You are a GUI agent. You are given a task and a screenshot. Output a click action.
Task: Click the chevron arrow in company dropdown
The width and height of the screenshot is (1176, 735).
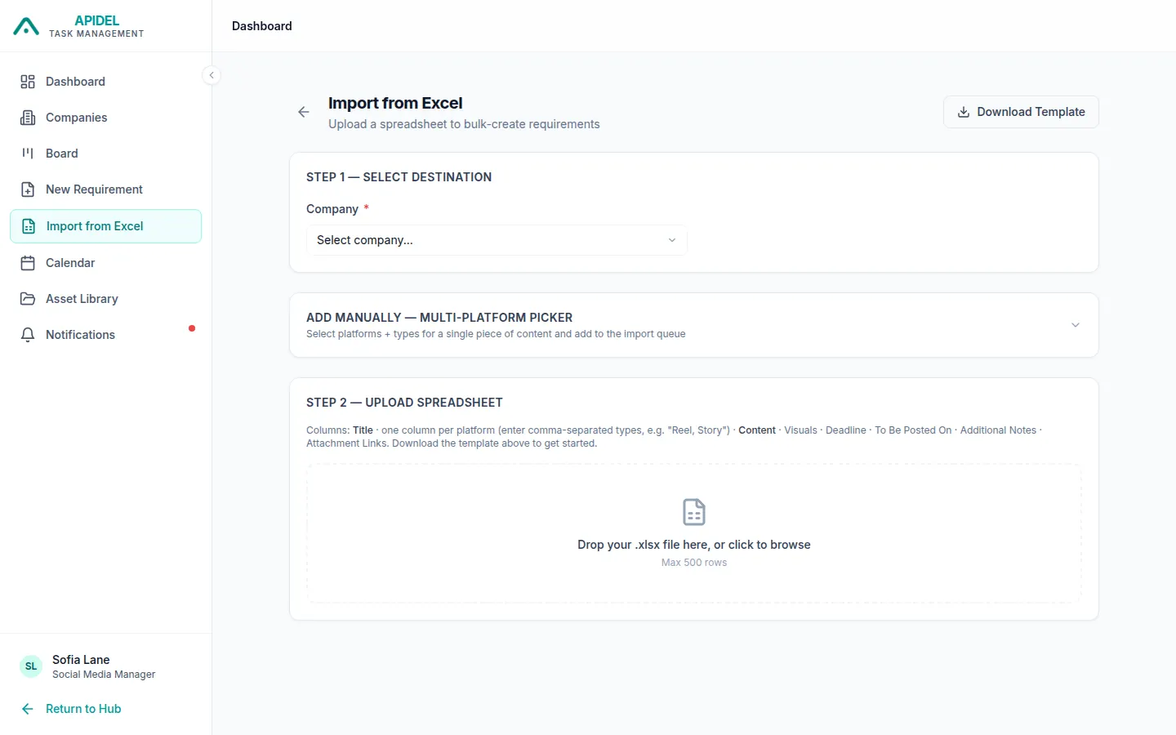[672, 240]
